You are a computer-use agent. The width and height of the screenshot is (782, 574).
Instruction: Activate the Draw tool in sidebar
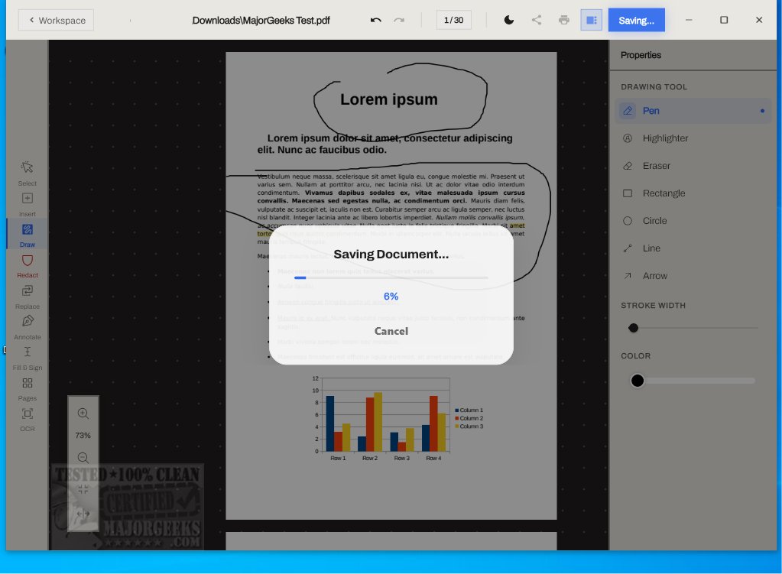(x=28, y=235)
